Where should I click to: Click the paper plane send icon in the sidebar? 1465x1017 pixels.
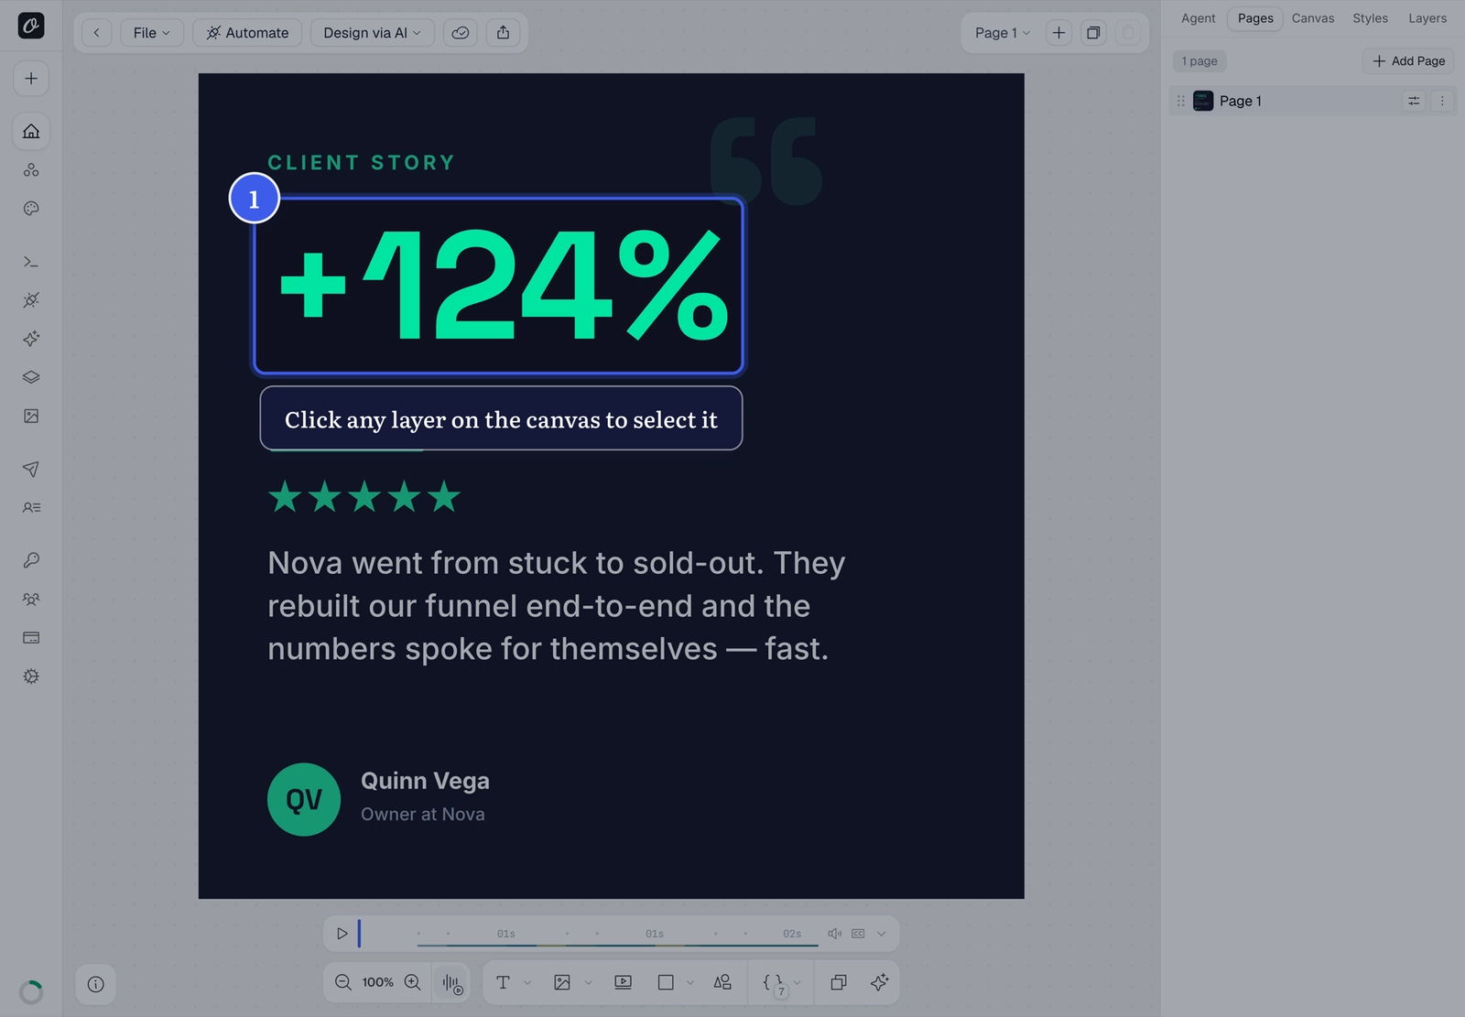(x=31, y=470)
